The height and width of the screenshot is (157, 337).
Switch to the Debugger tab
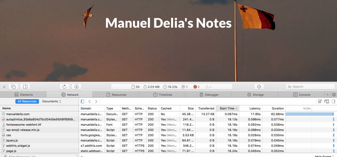(x=209, y=95)
